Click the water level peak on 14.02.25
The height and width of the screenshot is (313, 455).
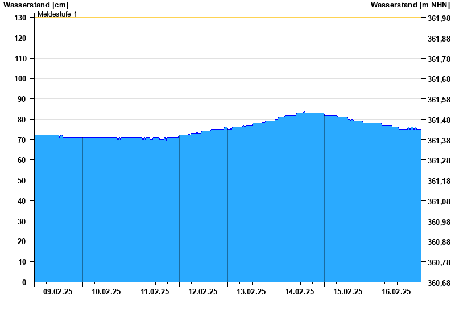click(x=304, y=112)
